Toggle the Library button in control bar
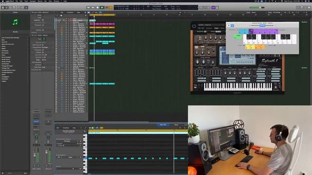This screenshot has width=312, height=175. coord(3,8)
